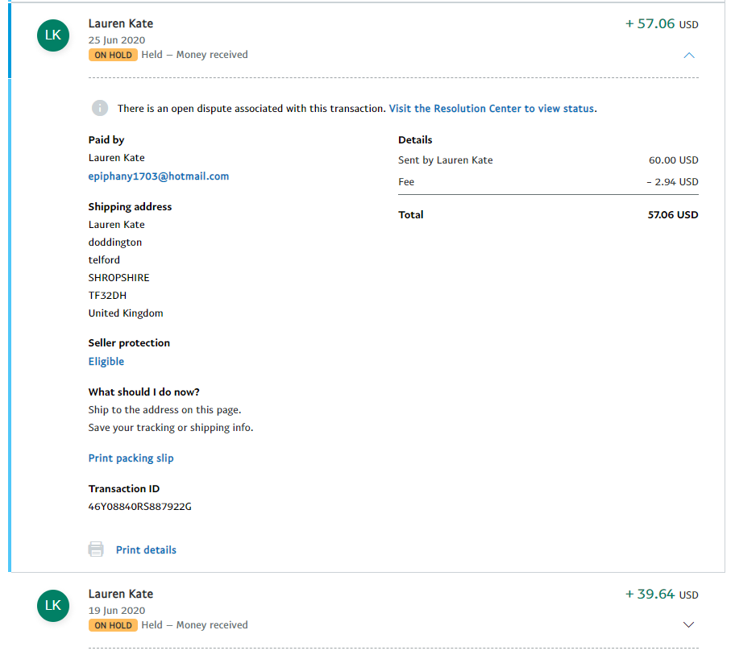Click the Lauren Kate name on 25 Jun transaction
Image resolution: width=735 pixels, height=659 pixels.
click(121, 24)
